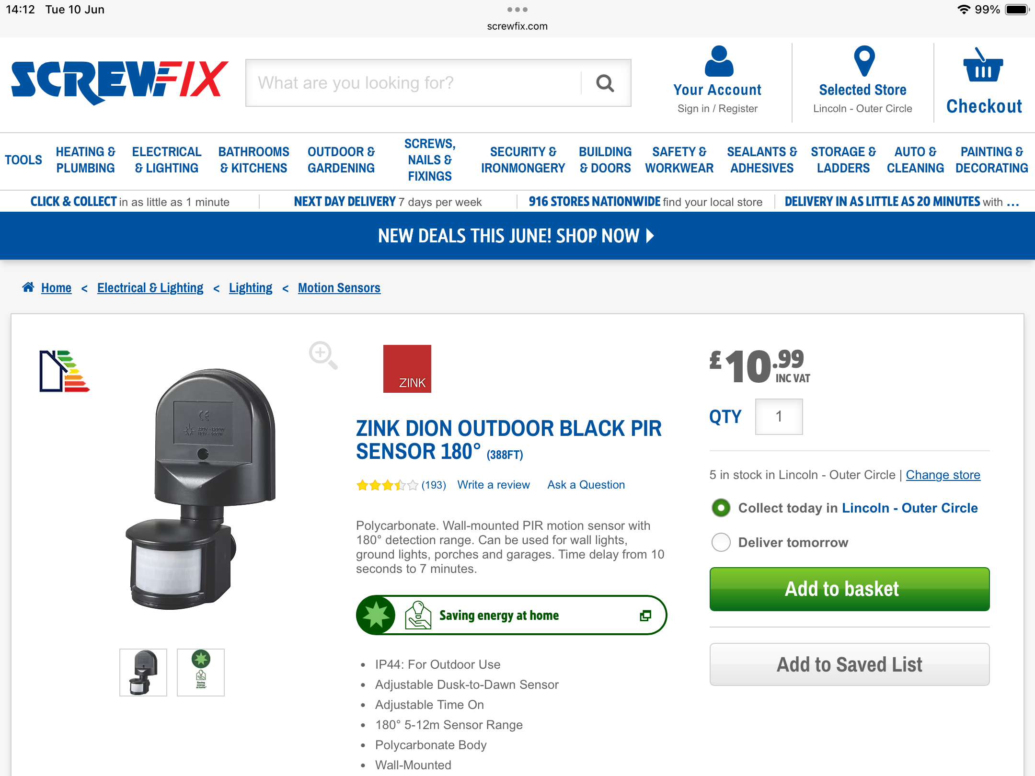The image size is (1035, 776).
Task: Click the star rating review score
Action: click(387, 485)
